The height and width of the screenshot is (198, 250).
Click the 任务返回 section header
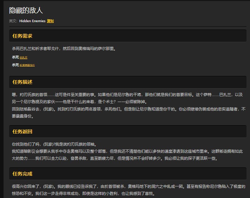[22, 132]
